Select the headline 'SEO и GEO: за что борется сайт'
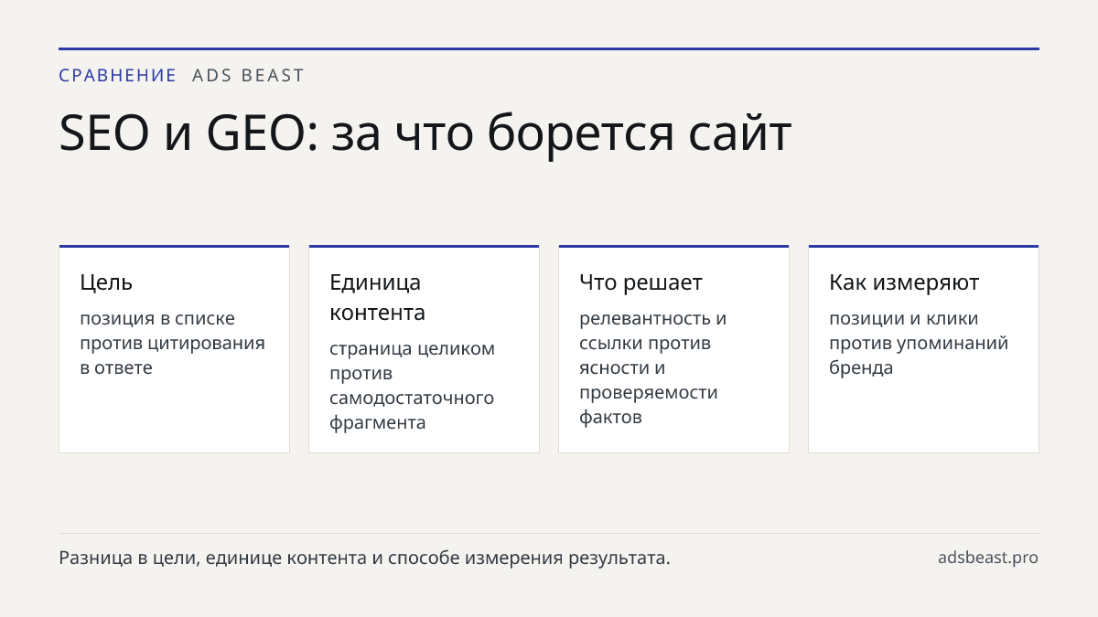Image resolution: width=1098 pixels, height=617 pixels. 425,133
